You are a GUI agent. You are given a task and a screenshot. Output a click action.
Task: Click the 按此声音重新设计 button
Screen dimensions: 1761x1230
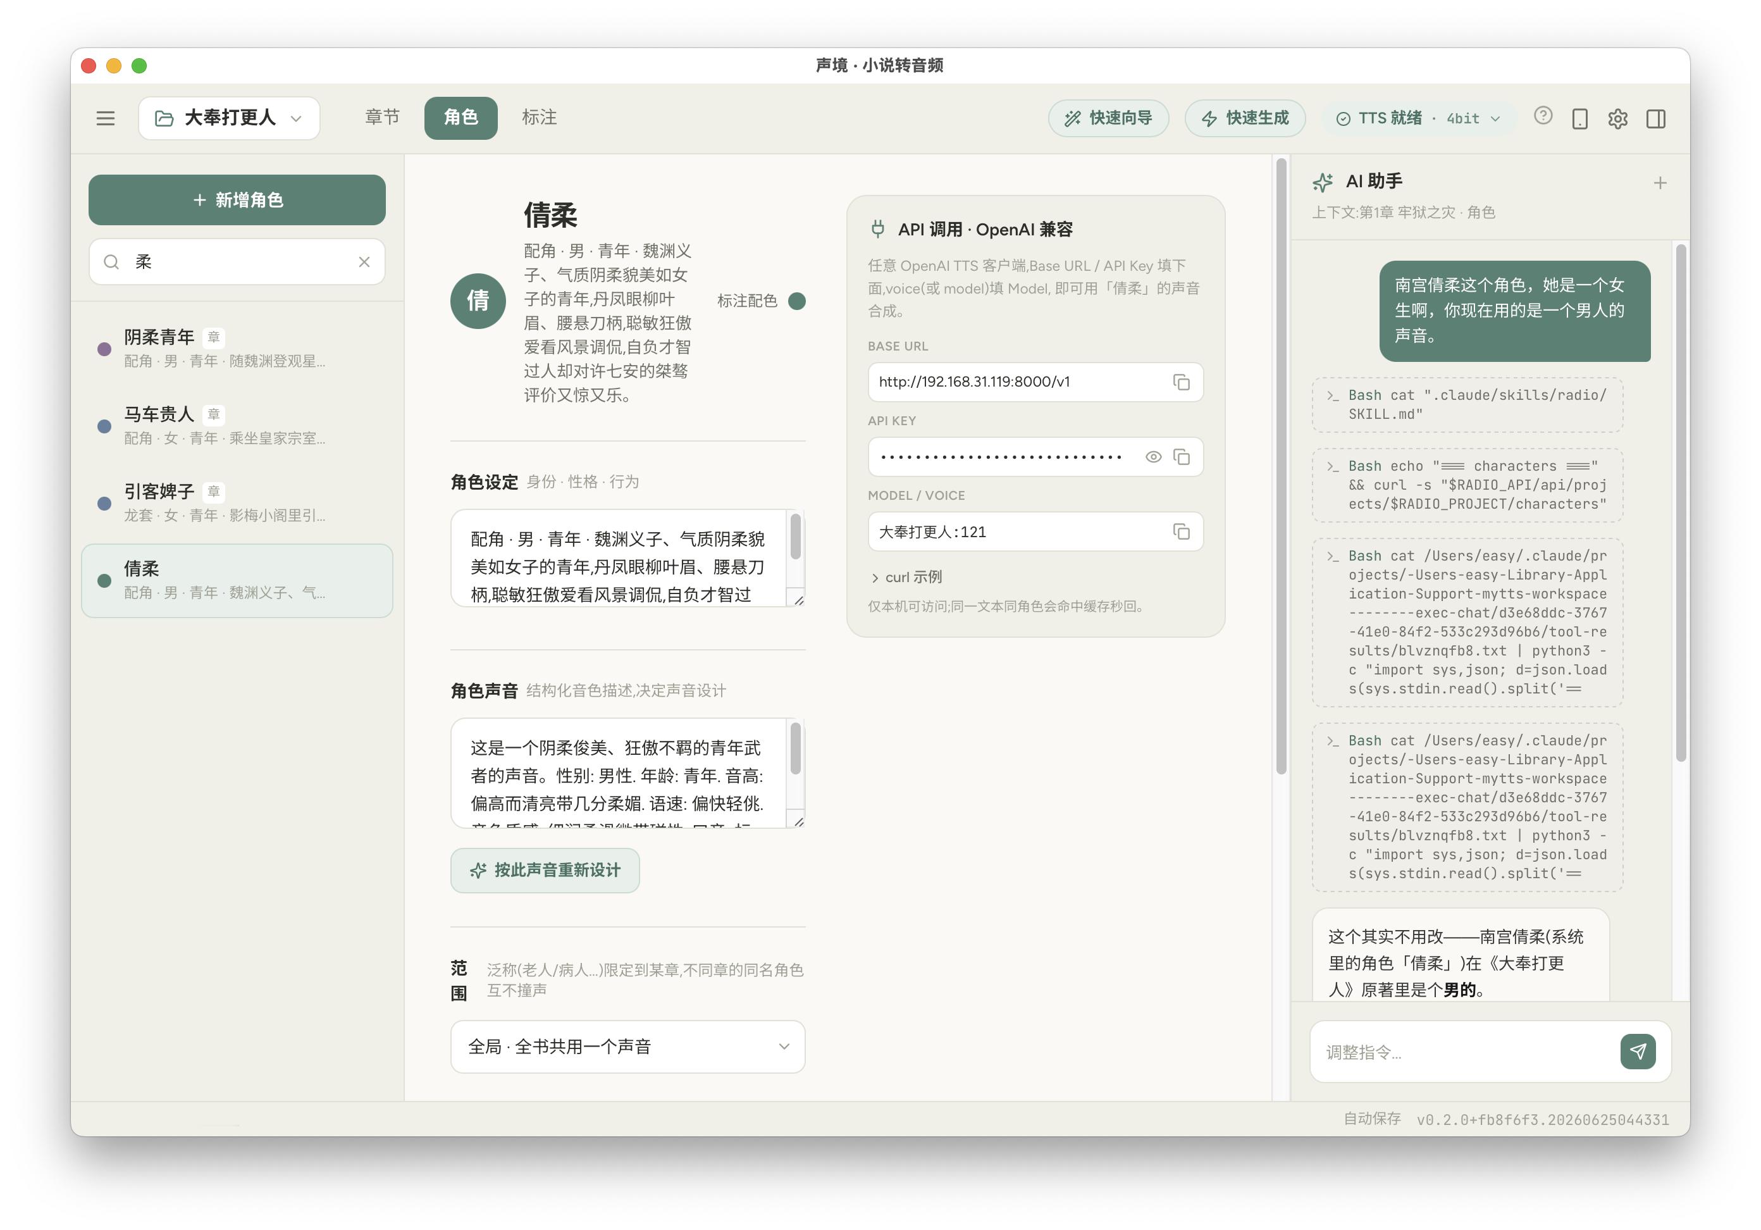[x=545, y=870]
